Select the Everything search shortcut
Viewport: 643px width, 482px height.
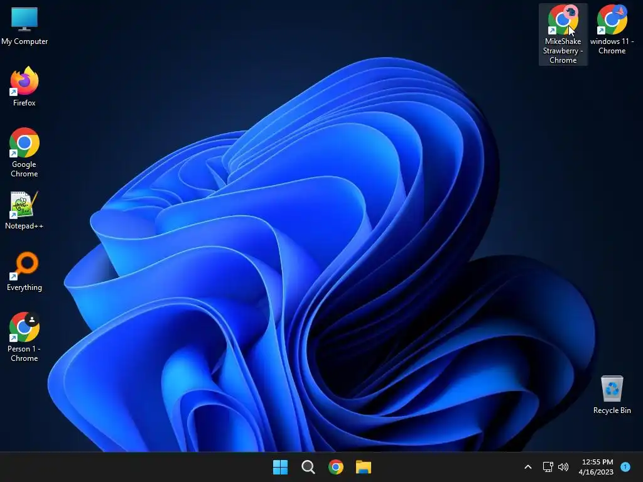(24, 271)
